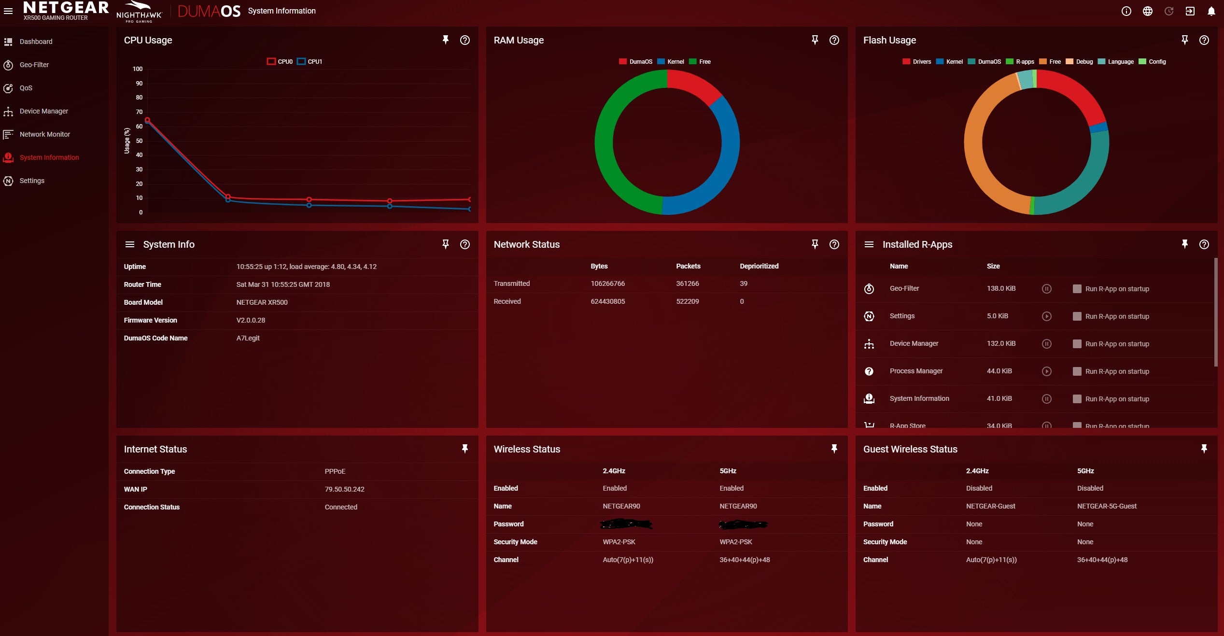Screen dimensions: 1224x636
Task: Click the info icon in top bar
Action: pos(1126,11)
